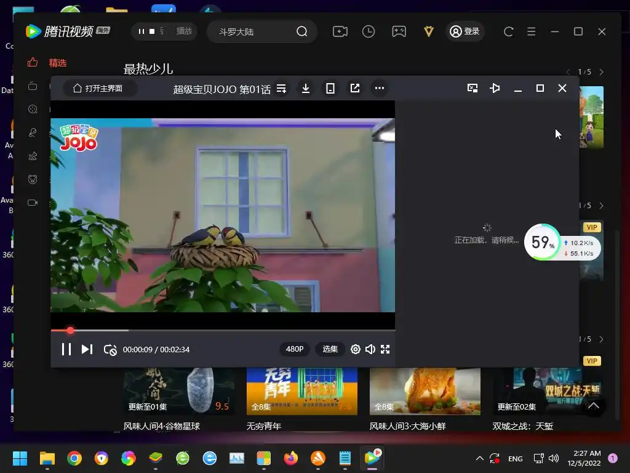Open Google Chrome from taskbar
The image size is (630, 473).
74,458
